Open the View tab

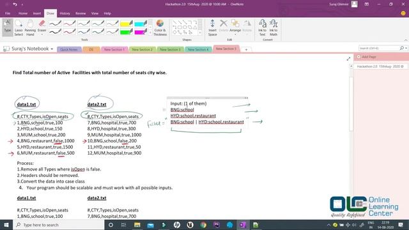coord(95,13)
